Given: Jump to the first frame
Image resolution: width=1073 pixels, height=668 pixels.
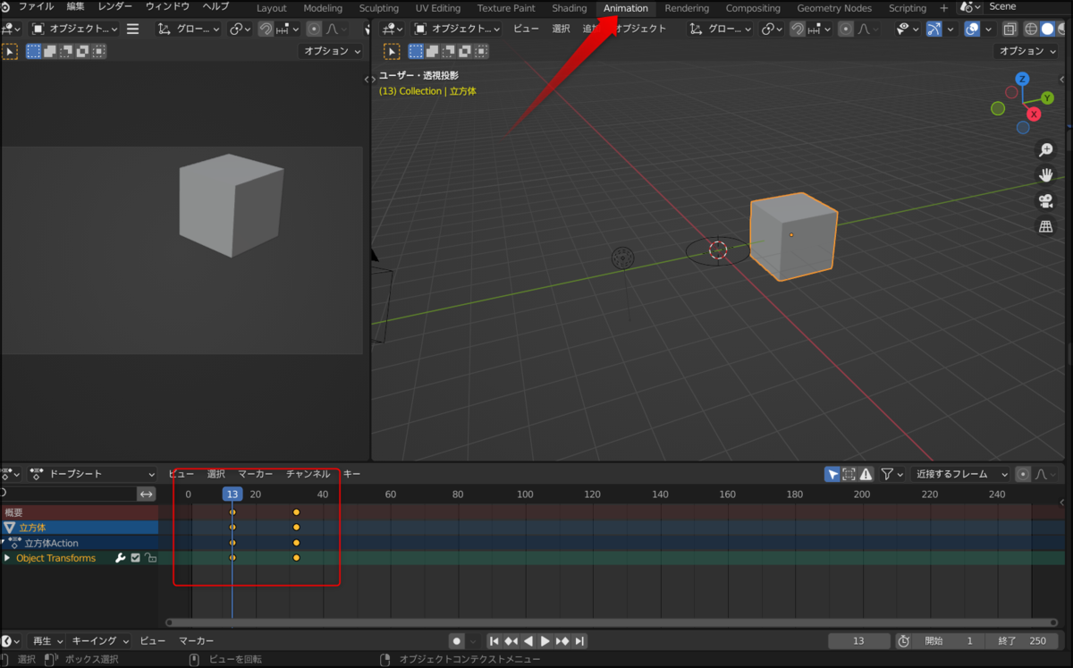Looking at the screenshot, I should pos(494,641).
